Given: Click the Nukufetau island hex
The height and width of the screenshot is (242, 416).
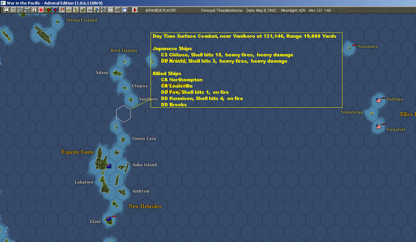Looking at the screenshot, I should pyautogui.click(x=372, y=114).
